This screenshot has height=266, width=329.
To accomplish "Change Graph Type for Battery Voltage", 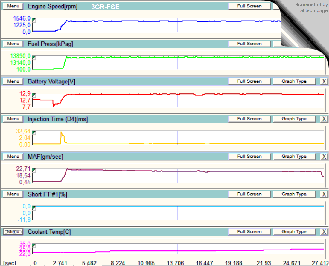I will tap(294, 81).
